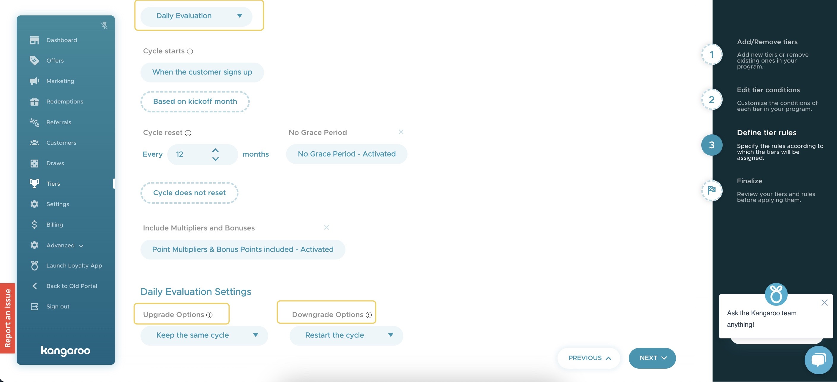Click the info icon next to Downgrade Options
The image size is (837, 382).
369,315
